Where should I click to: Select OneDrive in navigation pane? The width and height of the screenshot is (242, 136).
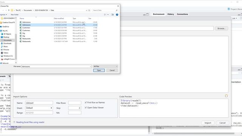[x=6, y=27]
